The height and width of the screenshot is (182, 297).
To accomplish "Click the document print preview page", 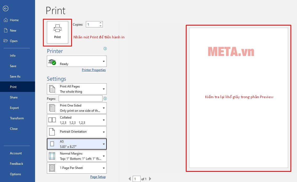I will [x=239, y=98].
